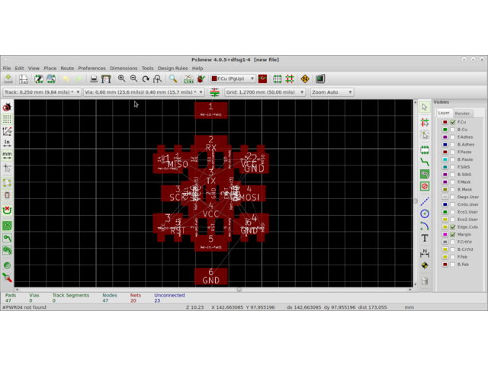Click the Print board icon

click(93, 79)
